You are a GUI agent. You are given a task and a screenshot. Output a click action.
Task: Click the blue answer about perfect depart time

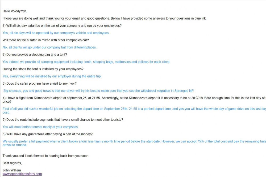coord(134,110)
